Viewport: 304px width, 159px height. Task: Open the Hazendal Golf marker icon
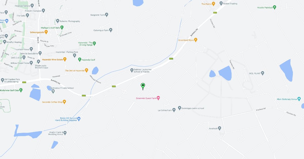click(x=80, y=60)
